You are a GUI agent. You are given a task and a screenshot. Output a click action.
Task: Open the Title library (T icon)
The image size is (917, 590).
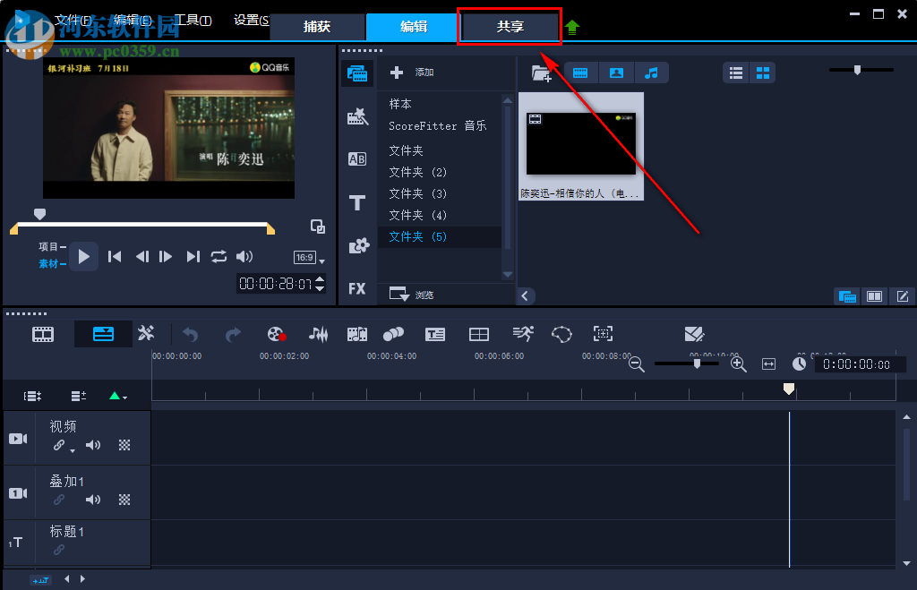[x=356, y=203]
